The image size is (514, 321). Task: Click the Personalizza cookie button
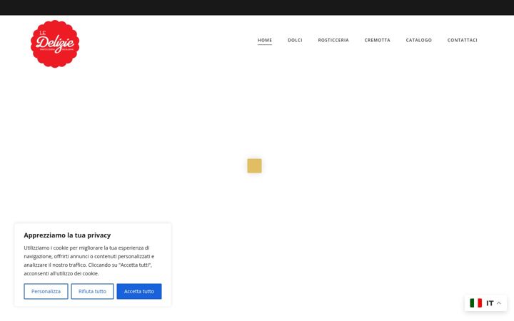tap(46, 291)
